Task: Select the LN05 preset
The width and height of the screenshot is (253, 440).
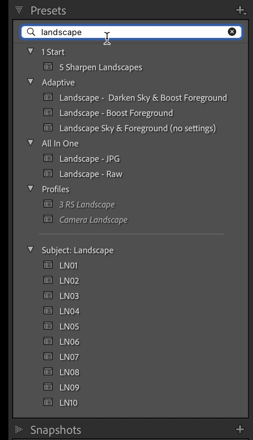Action: (69, 326)
